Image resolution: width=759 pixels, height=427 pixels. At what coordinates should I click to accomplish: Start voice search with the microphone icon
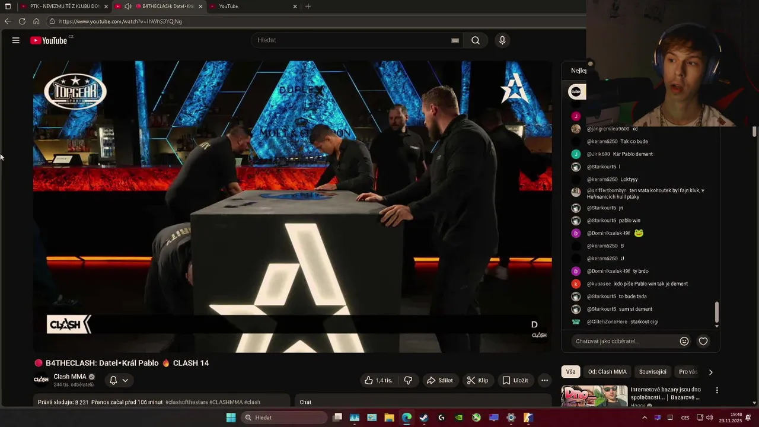point(502,40)
